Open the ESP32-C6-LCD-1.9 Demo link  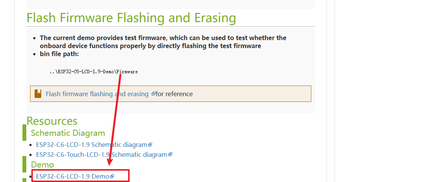pos(72,176)
